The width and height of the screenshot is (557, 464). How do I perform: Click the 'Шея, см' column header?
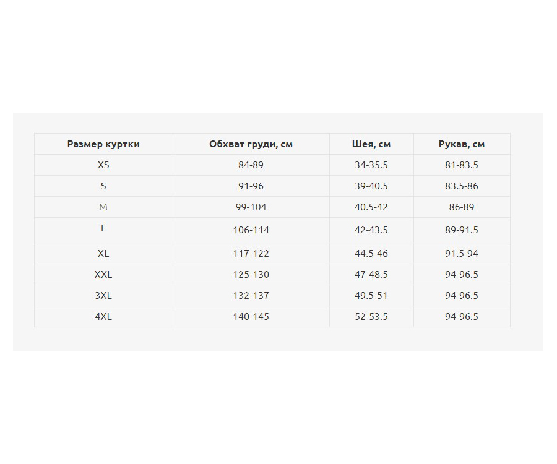click(371, 144)
